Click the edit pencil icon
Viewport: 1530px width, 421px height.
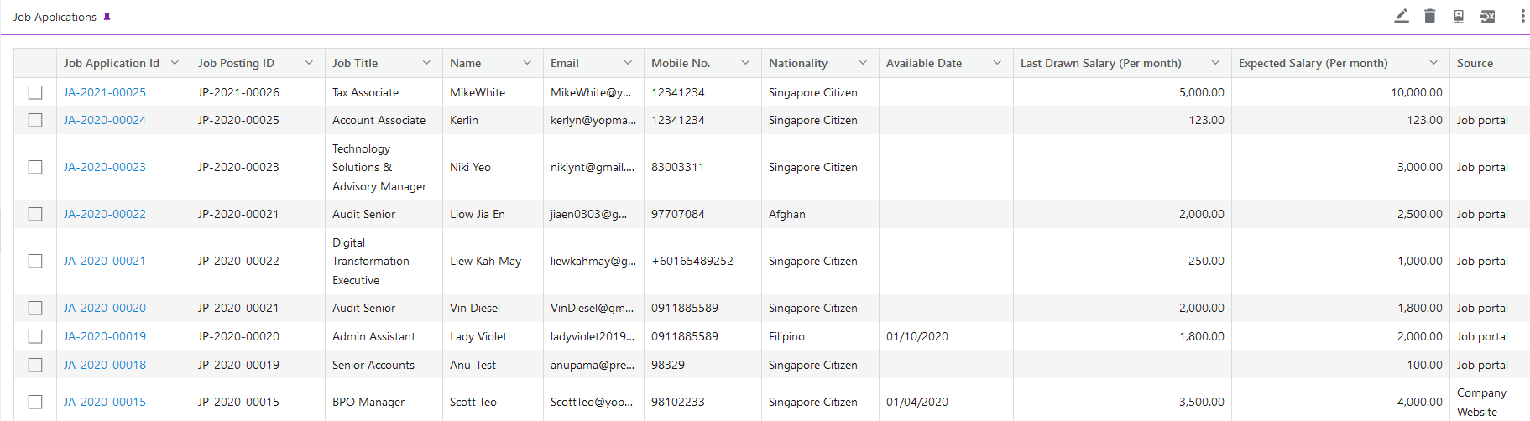pyautogui.click(x=1402, y=17)
